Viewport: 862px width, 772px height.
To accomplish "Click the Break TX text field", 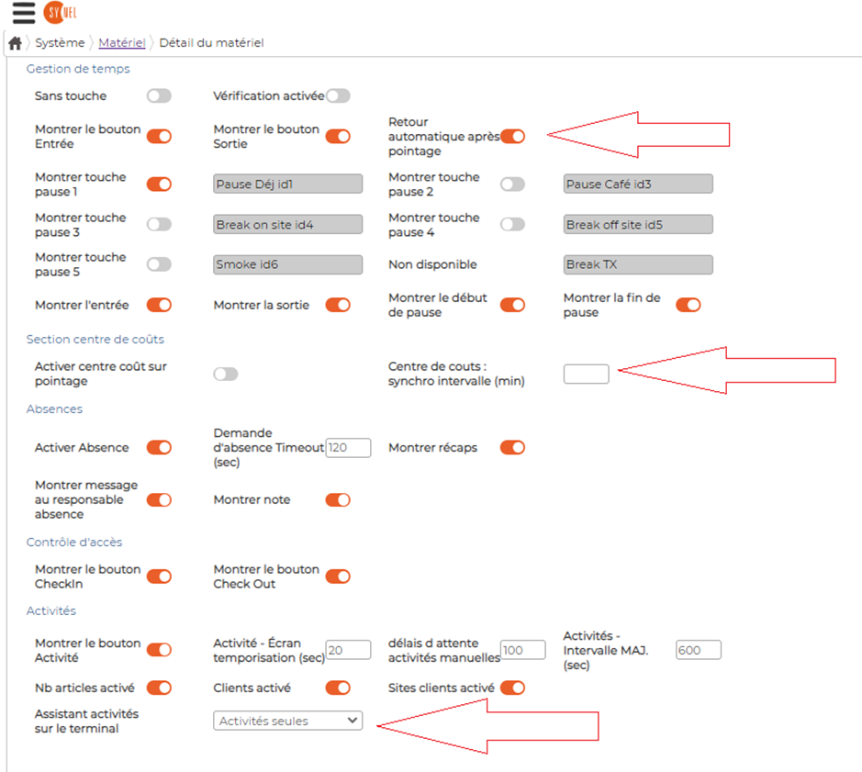I will [x=638, y=264].
